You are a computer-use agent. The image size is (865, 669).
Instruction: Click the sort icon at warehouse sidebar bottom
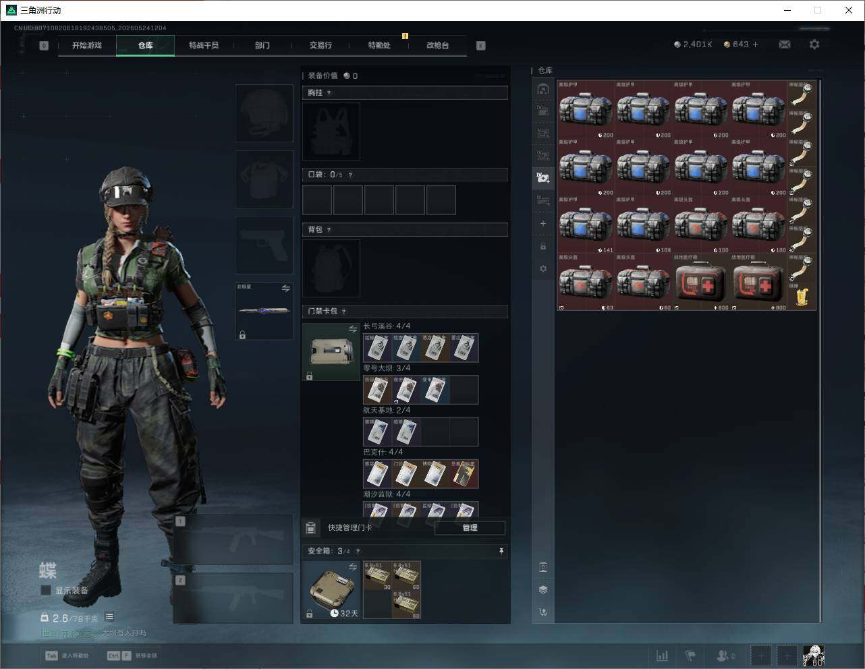[x=543, y=612]
